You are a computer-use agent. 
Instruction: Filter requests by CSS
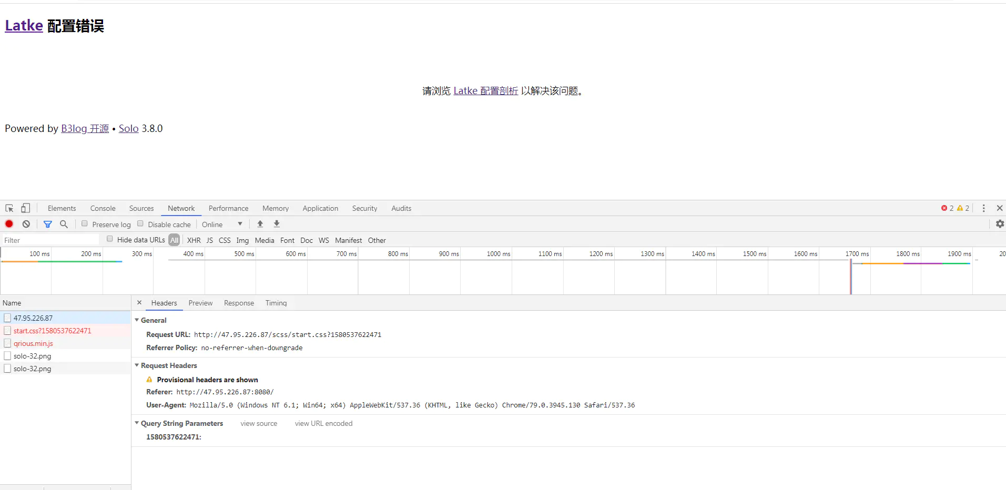click(225, 240)
